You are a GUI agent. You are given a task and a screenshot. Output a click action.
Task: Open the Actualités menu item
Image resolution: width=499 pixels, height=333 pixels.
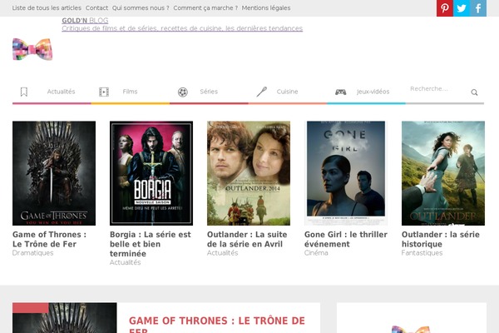coord(61,92)
